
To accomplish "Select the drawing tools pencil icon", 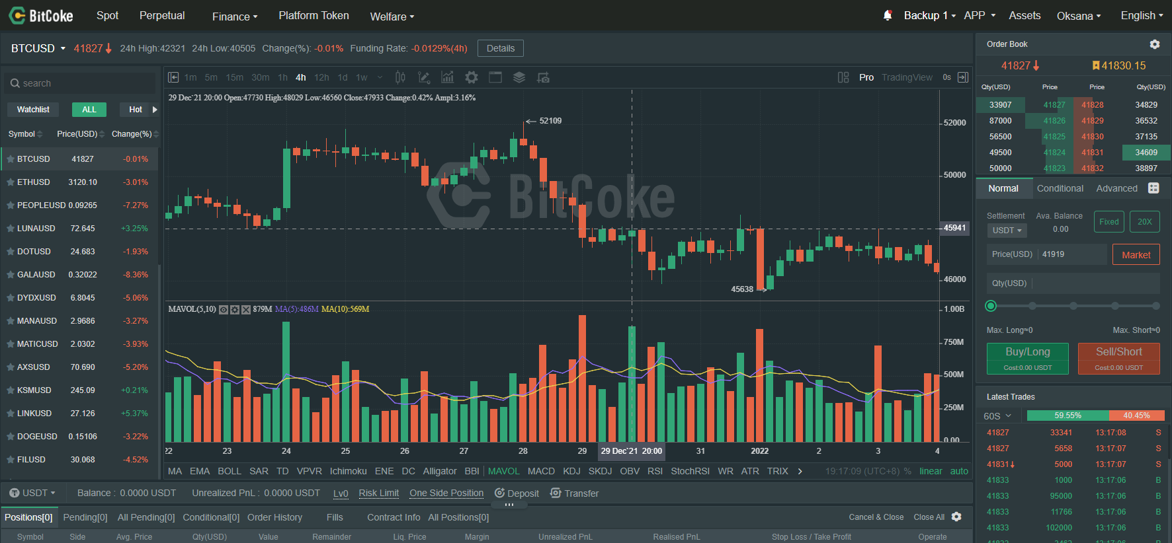I will [x=424, y=77].
